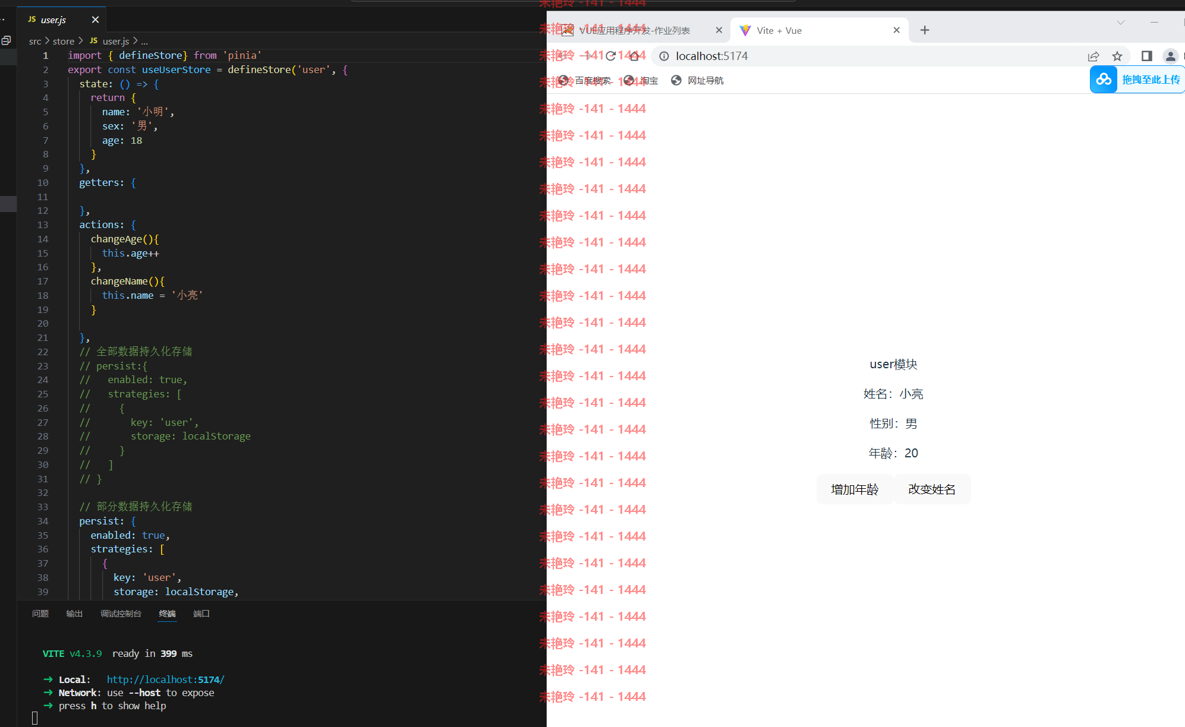This screenshot has height=727, width=1185.
Task: View site information icon in address bar
Action: coord(664,56)
